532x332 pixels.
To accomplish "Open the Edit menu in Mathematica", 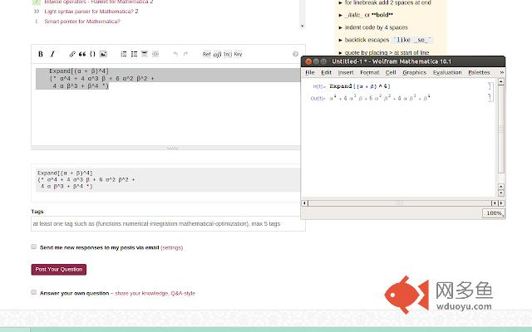I will tap(326, 72).
